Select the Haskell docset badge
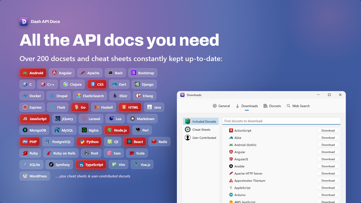Screen dimensions: 361x203 pos(103,107)
